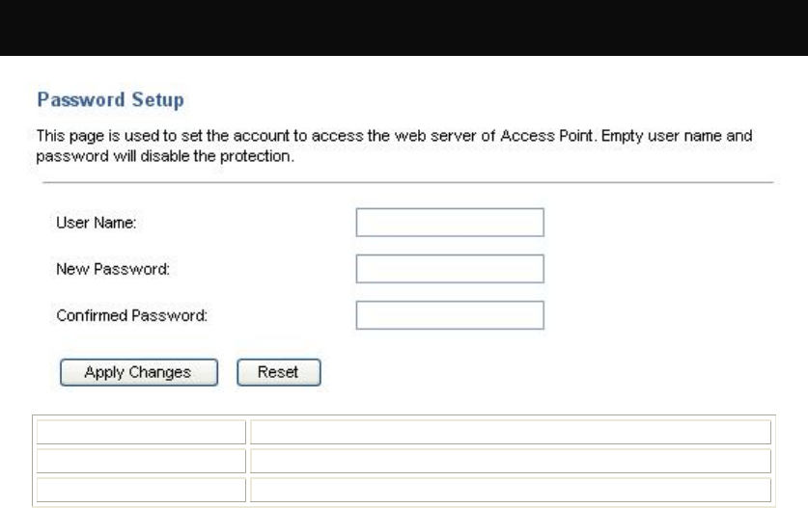Click the black header banner
Screen dimensions: 808x508
[x=404, y=28]
